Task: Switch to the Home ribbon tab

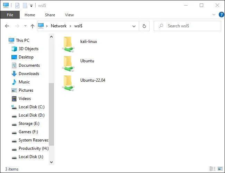Action: [30, 15]
